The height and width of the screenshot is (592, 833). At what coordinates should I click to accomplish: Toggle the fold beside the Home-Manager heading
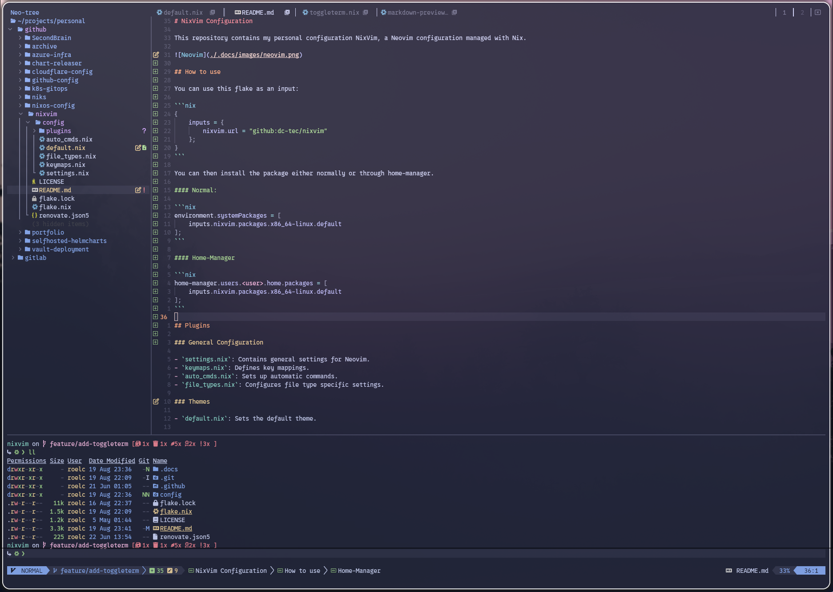point(155,257)
